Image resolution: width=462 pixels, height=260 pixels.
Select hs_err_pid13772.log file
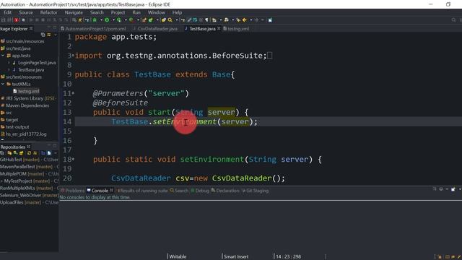tap(24, 134)
